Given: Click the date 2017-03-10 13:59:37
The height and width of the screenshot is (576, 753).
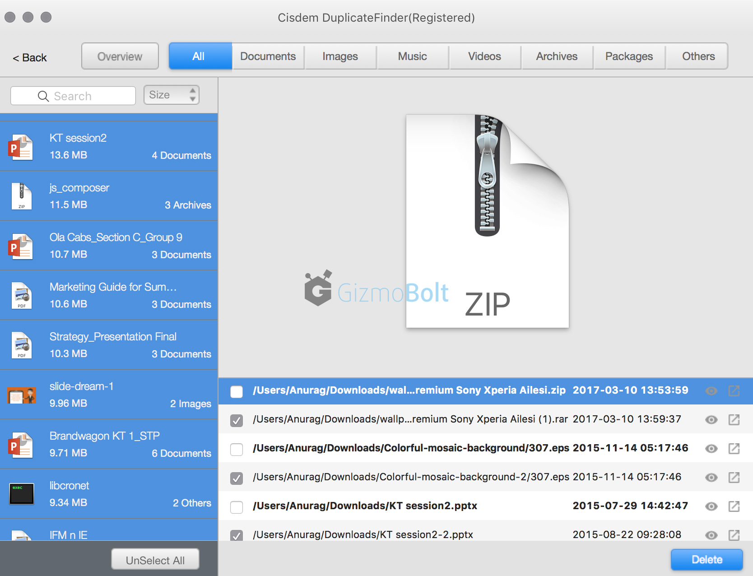Looking at the screenshot, I should (x=627, y=419).
